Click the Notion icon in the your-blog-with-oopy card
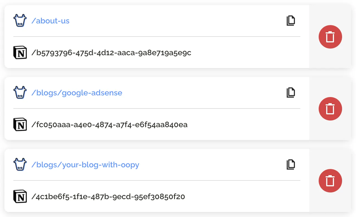Image resolution: width=356 pixels, height=217 pixels. point(20,197)
